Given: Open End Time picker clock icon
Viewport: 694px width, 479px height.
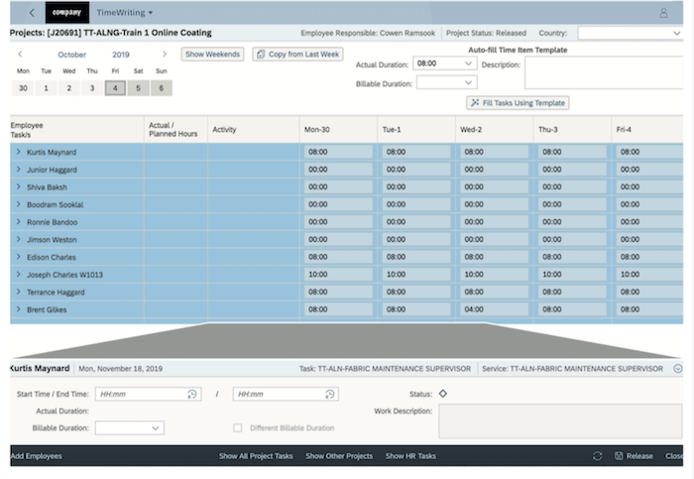Looking at the screenshot, I should (330, 394).
